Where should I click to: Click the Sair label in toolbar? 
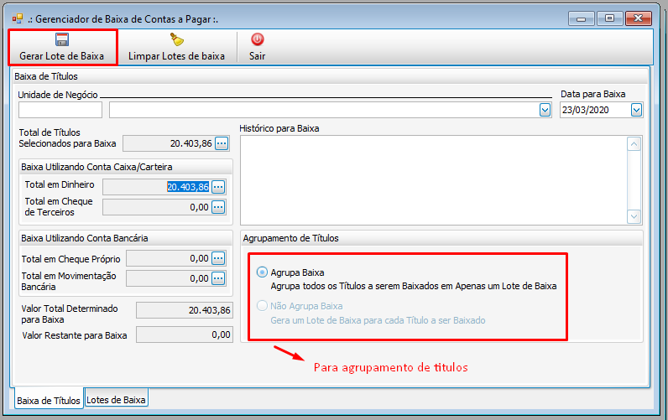(258, 56)
